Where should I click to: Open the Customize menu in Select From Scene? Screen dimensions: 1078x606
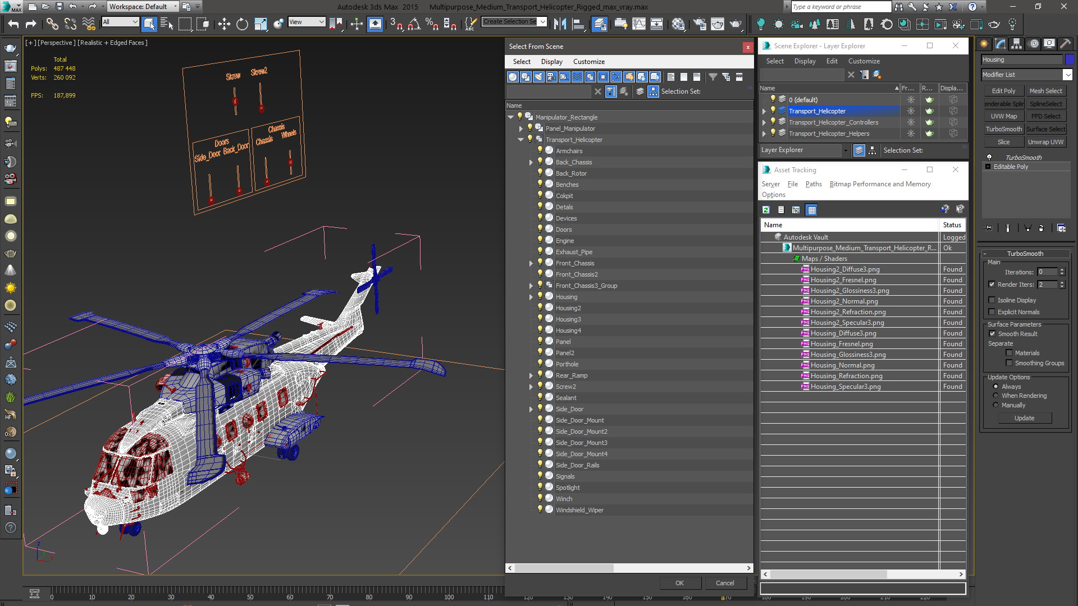tap(588, 62)
